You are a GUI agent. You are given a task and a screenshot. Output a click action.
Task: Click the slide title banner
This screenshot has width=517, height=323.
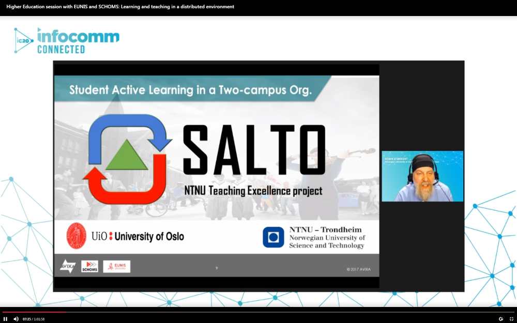click(x=190, y=89)
